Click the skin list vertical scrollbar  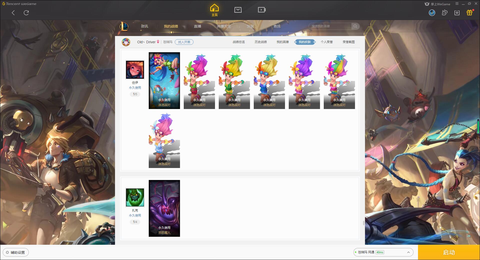click(364, 223)
